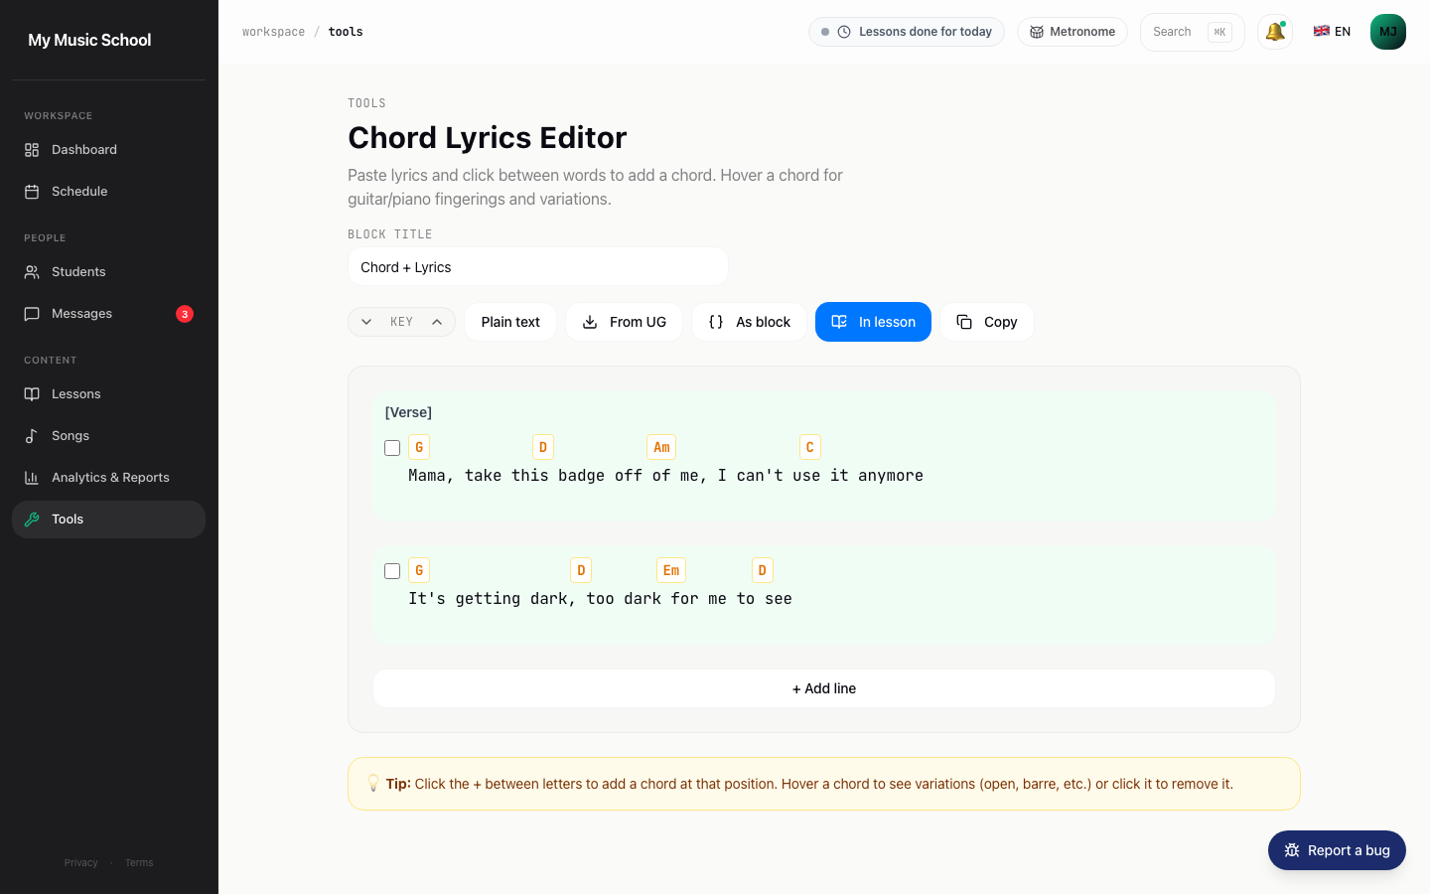Click the Copy button
Screen dimensions: 1430x894
pyautogui.click(x=987, y=322)
